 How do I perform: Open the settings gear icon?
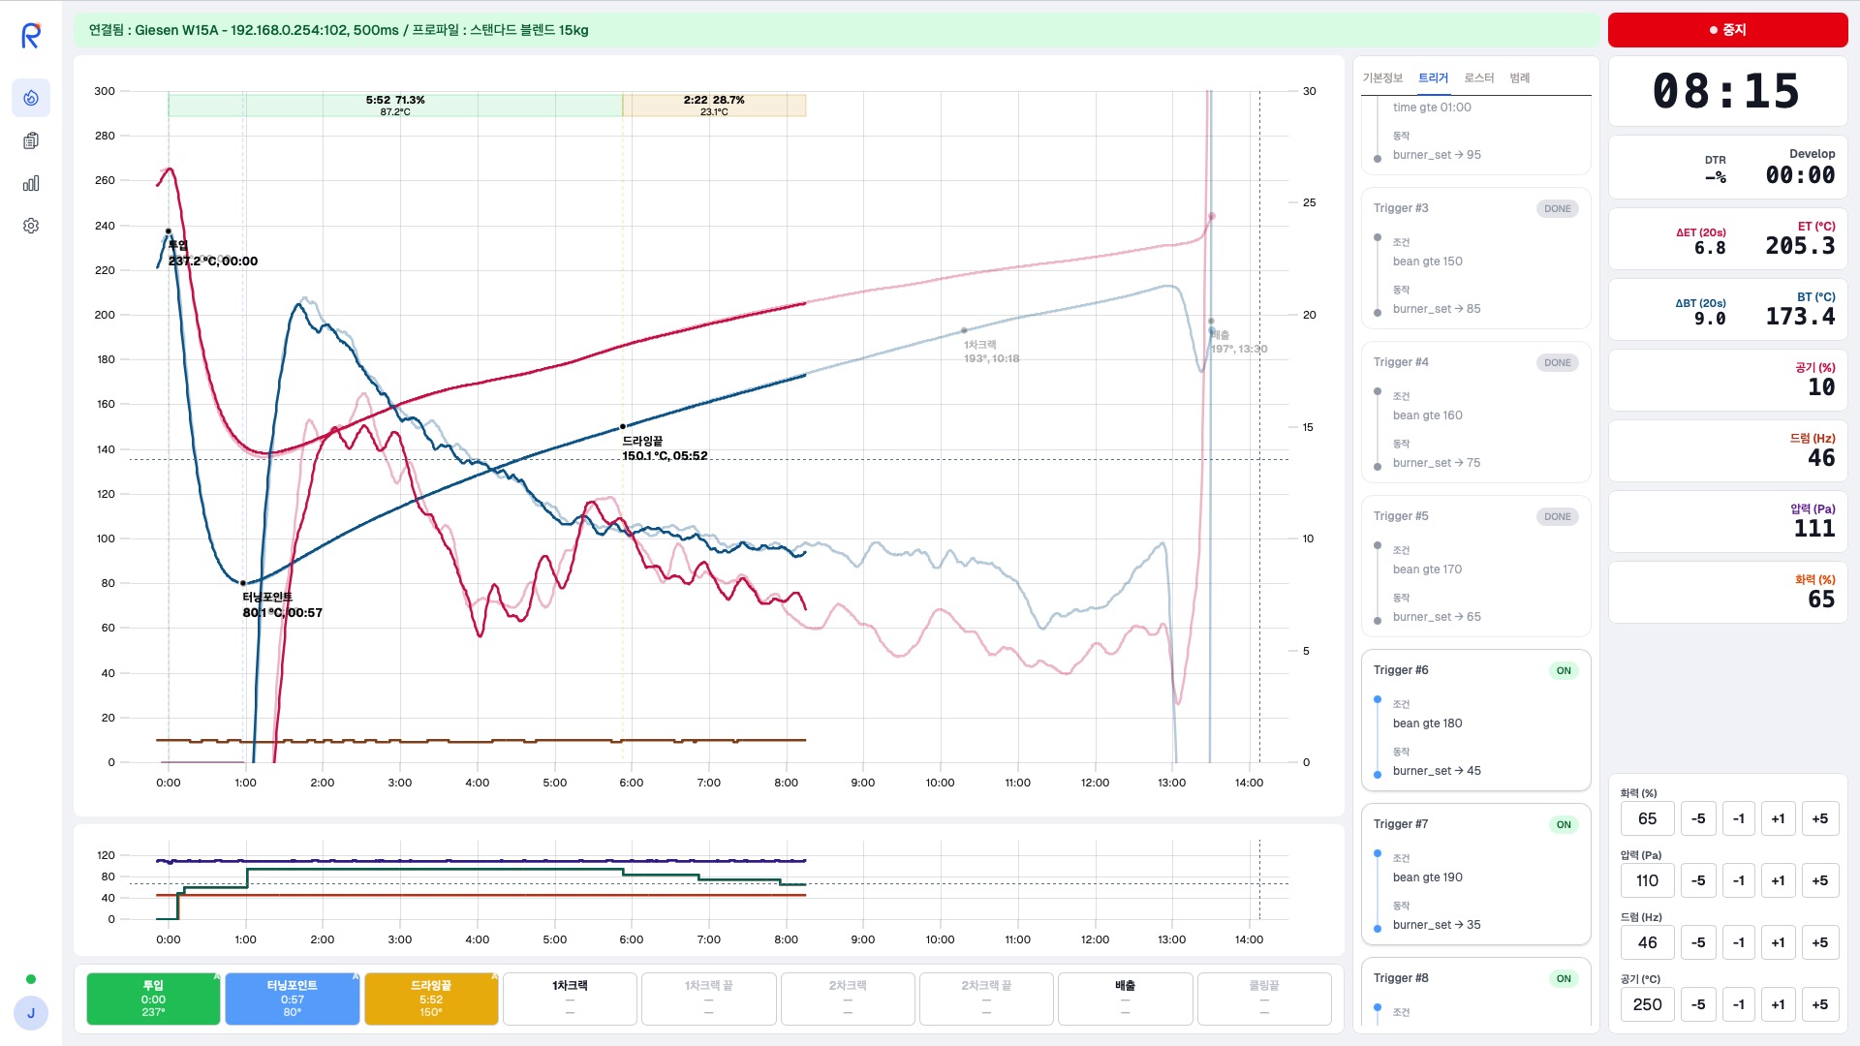coord(31,226)
